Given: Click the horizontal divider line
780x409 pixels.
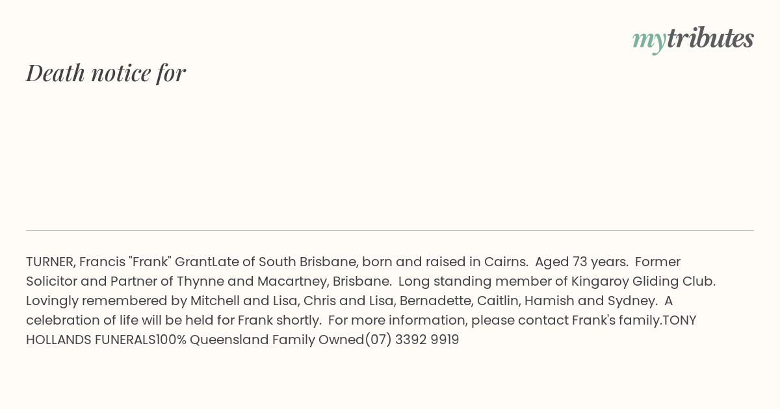Looking at the screenshot, I should [x=390, y=230].
